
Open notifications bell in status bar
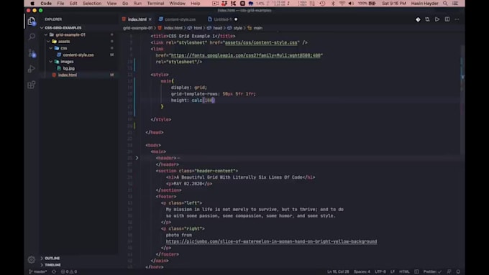458,271
